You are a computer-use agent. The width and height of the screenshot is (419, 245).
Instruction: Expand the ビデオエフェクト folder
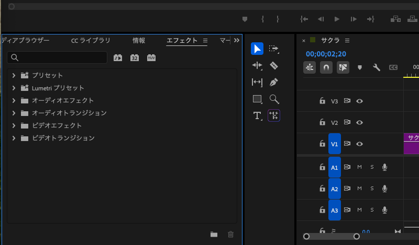[x=14, y=125]
